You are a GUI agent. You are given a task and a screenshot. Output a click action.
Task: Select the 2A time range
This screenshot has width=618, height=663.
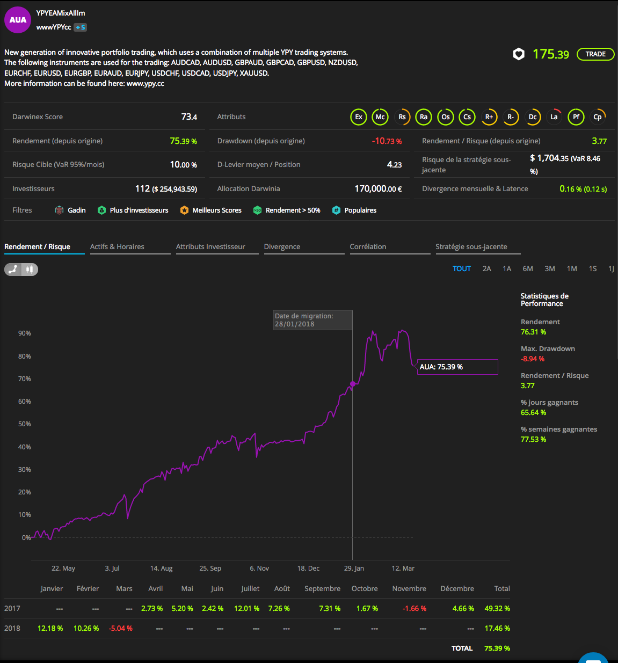[486, 268]
